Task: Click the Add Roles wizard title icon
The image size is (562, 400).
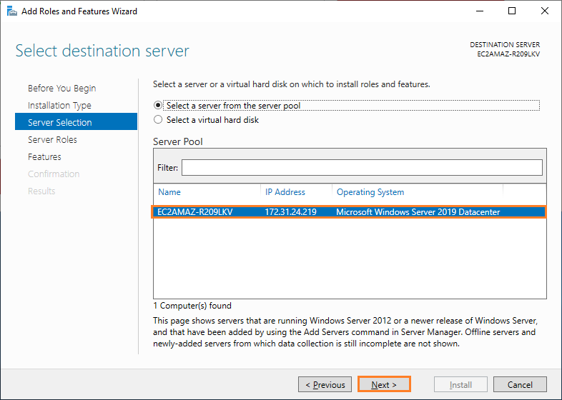Action: [12, 11]
